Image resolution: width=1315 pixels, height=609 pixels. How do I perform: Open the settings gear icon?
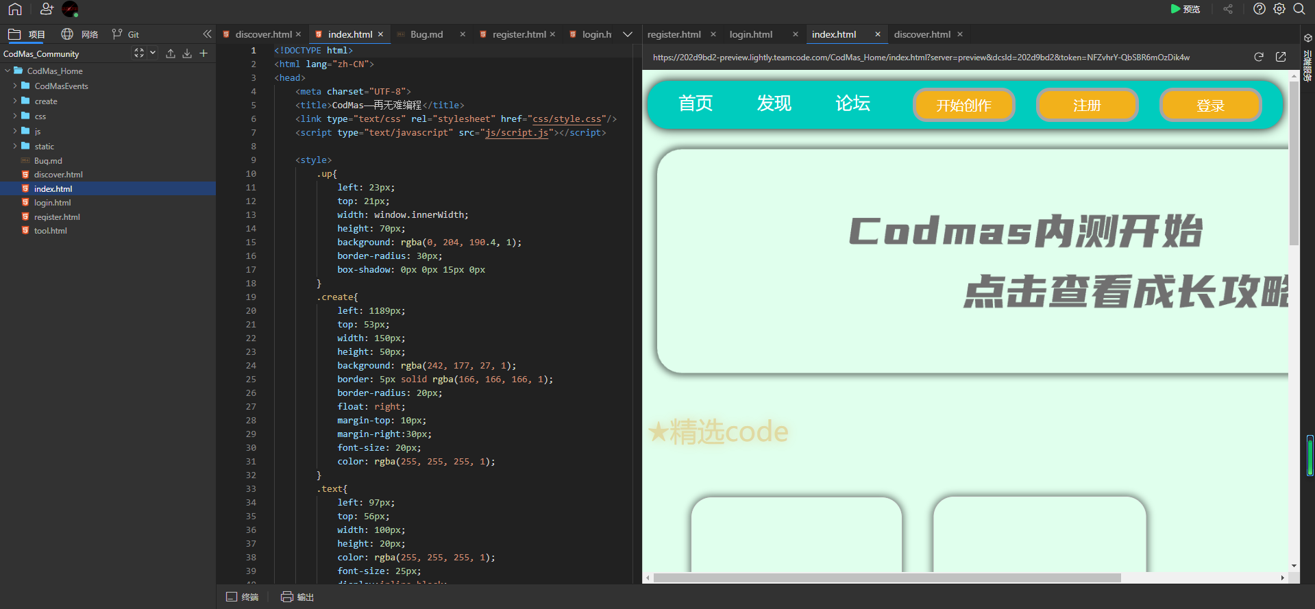(x=1279, y=9)
